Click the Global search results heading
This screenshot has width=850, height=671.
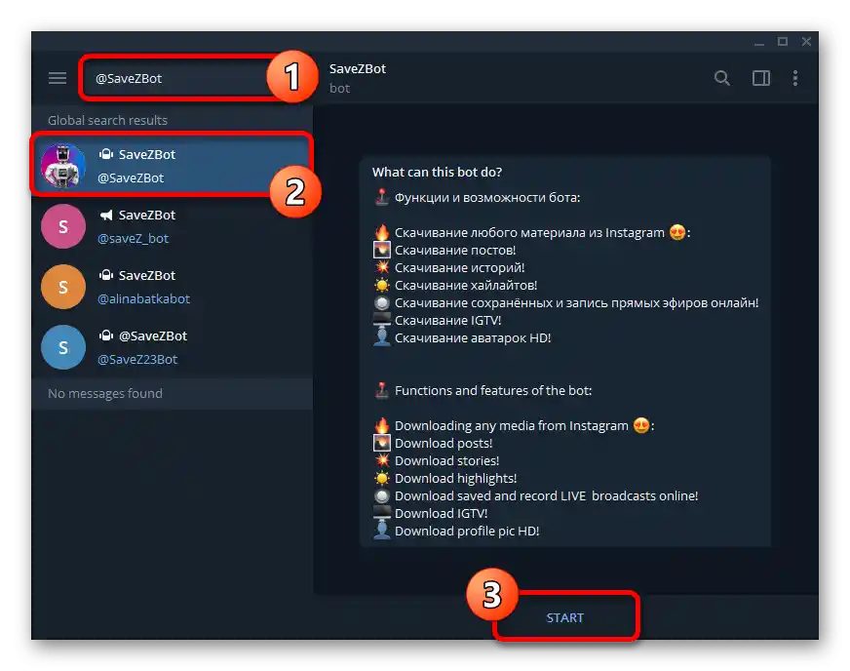[107, 120]
